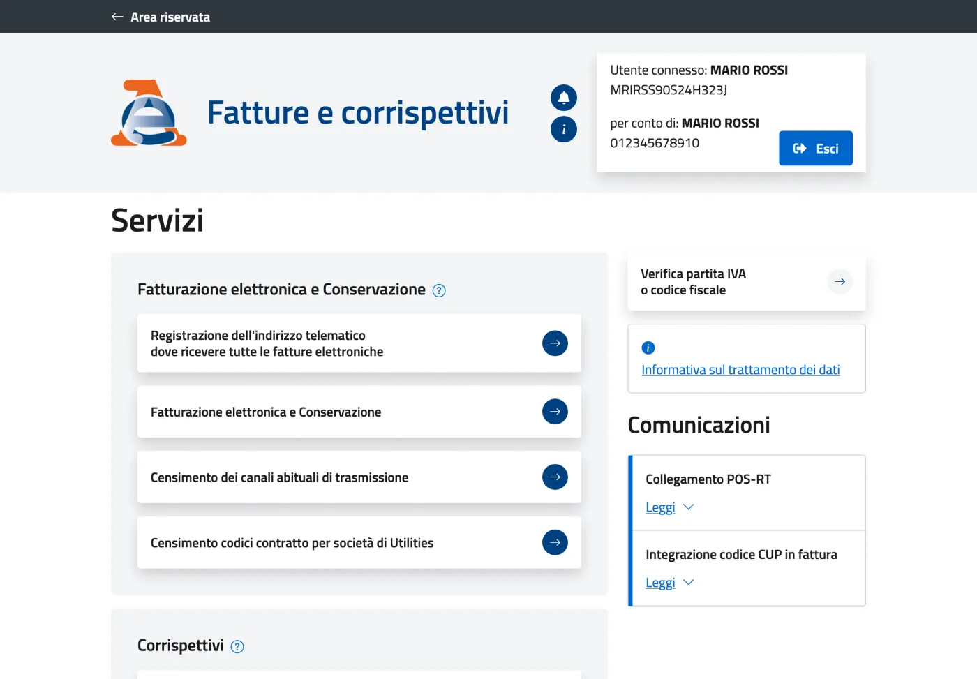
Task: Click the Verifica partita IVA arrow icon
Action: pyautogui.click(x=840, y=281)
